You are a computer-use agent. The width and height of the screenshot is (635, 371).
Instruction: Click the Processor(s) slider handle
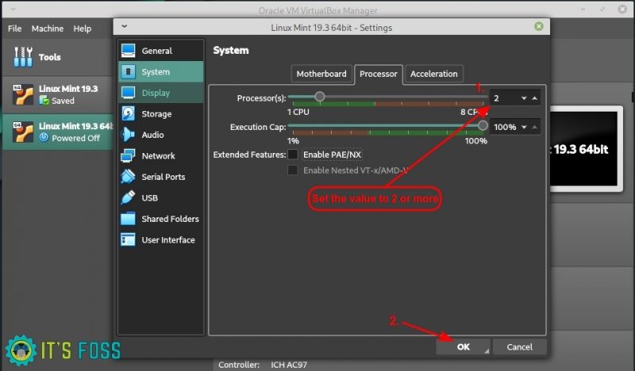tap(320, 97)
